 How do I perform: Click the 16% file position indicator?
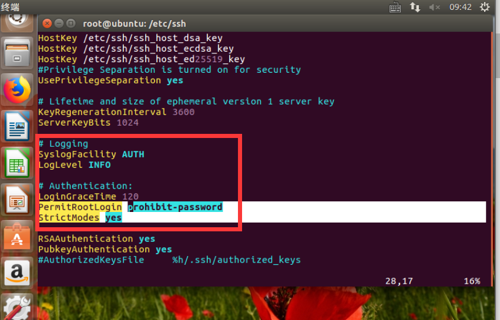click(x=472, y=281)
